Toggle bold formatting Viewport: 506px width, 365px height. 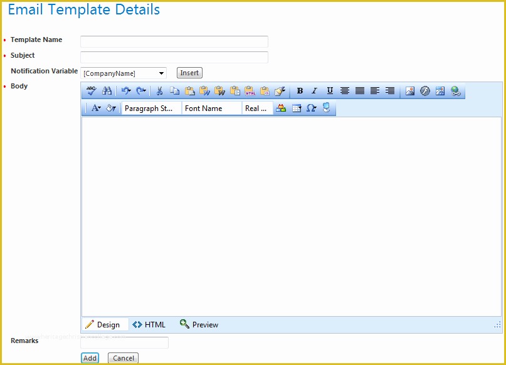300,91
